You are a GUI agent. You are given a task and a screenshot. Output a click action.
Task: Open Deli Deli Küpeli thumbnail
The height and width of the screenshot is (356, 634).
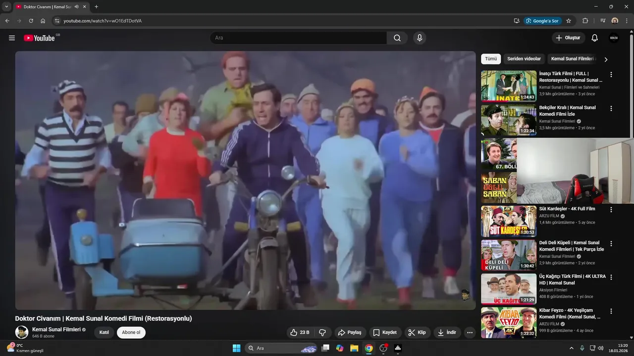509,255
